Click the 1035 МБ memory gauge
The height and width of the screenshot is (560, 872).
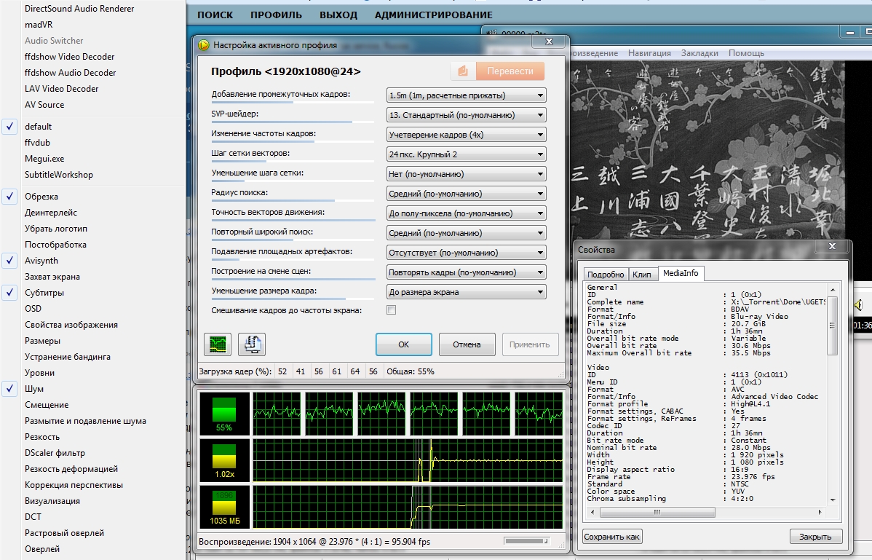tap(224, 506)
